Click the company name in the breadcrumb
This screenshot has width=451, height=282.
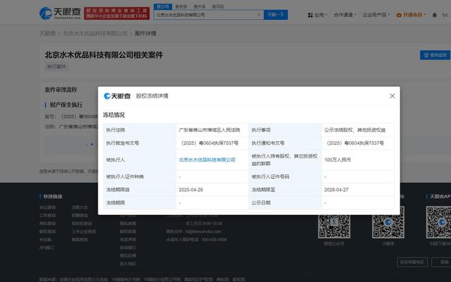95,33
